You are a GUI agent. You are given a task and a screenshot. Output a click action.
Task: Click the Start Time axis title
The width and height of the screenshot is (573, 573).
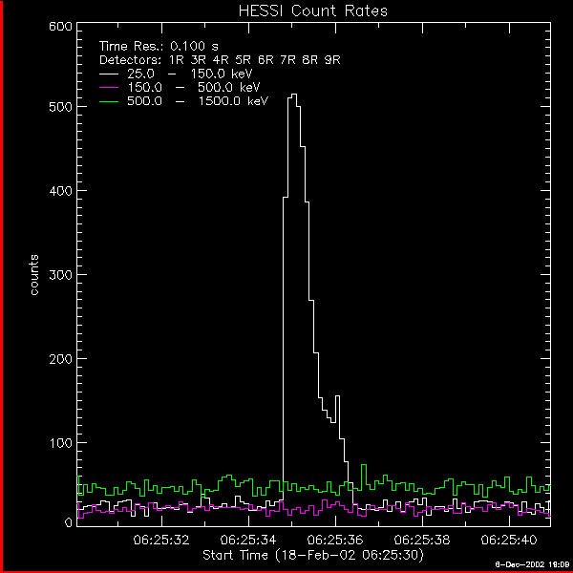pyautogui.click(x=313, y=555)
